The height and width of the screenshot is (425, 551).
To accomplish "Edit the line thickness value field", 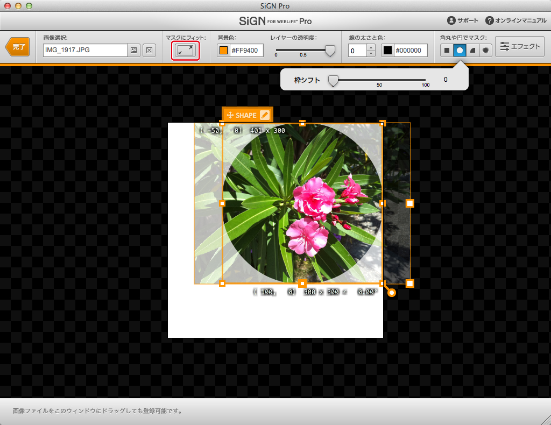I will 357,51.
